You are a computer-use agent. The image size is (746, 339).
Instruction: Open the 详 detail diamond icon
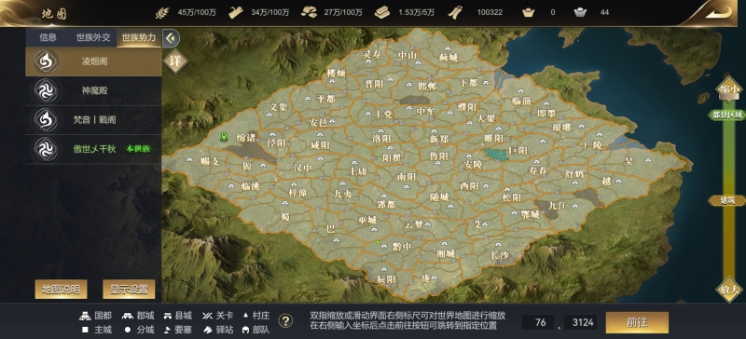click(x=175, y=61)
